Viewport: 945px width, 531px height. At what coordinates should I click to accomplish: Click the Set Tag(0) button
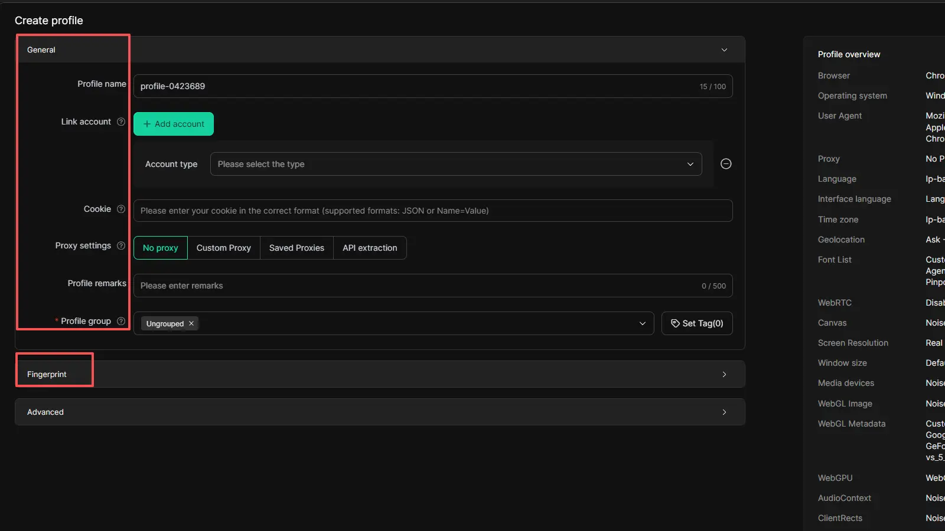pyautogui.click(x=697, y=323)
